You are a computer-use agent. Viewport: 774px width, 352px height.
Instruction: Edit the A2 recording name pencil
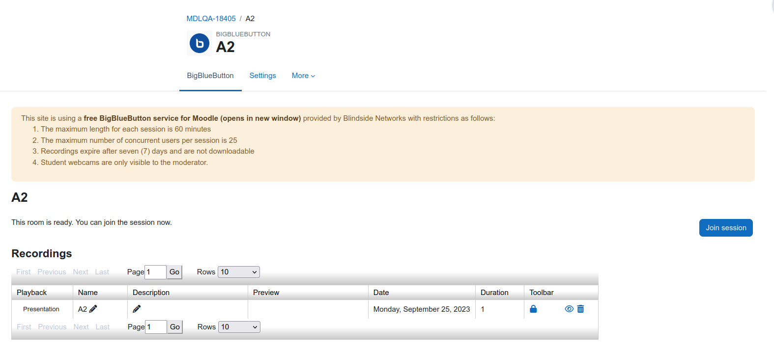pyautogui.click(x=93, y=309)
